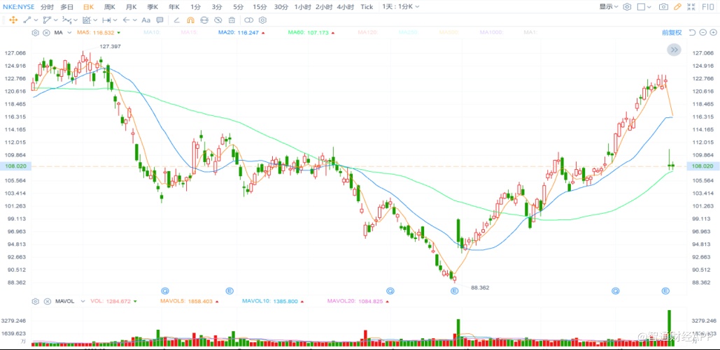Expand the wave tool options arrow
The width and height of the screenshot is (720, 350).
click(x=76, y=20)
